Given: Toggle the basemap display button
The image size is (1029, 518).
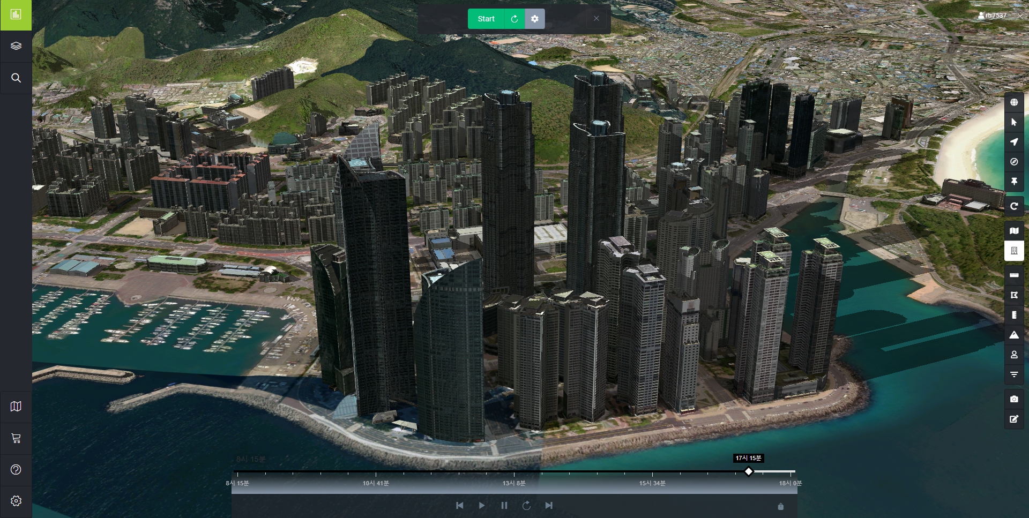Looking at the screenshot, I should [x=1014, y=231].
